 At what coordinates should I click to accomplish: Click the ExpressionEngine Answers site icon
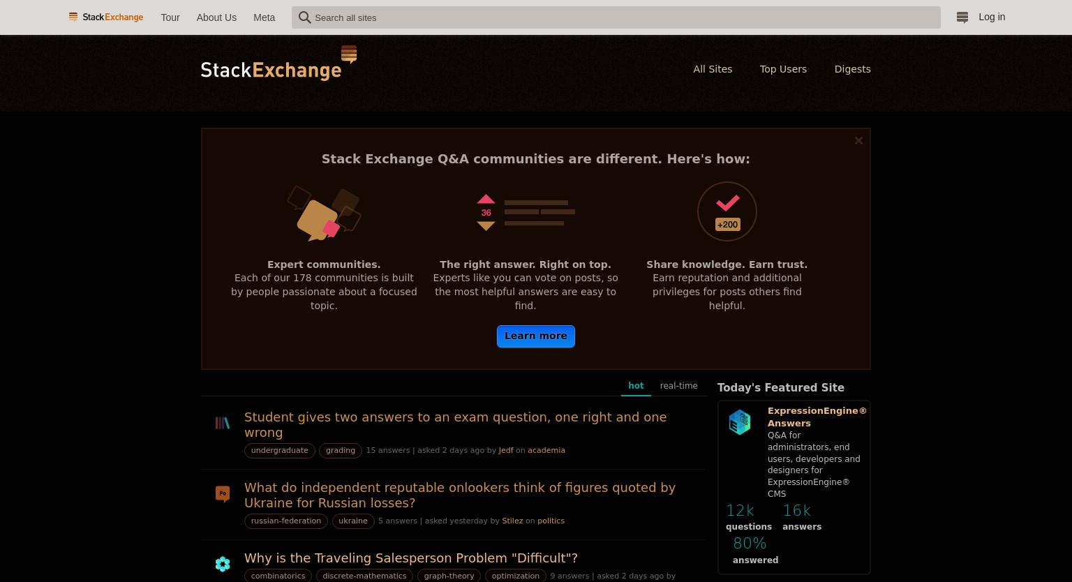[740, 422]
